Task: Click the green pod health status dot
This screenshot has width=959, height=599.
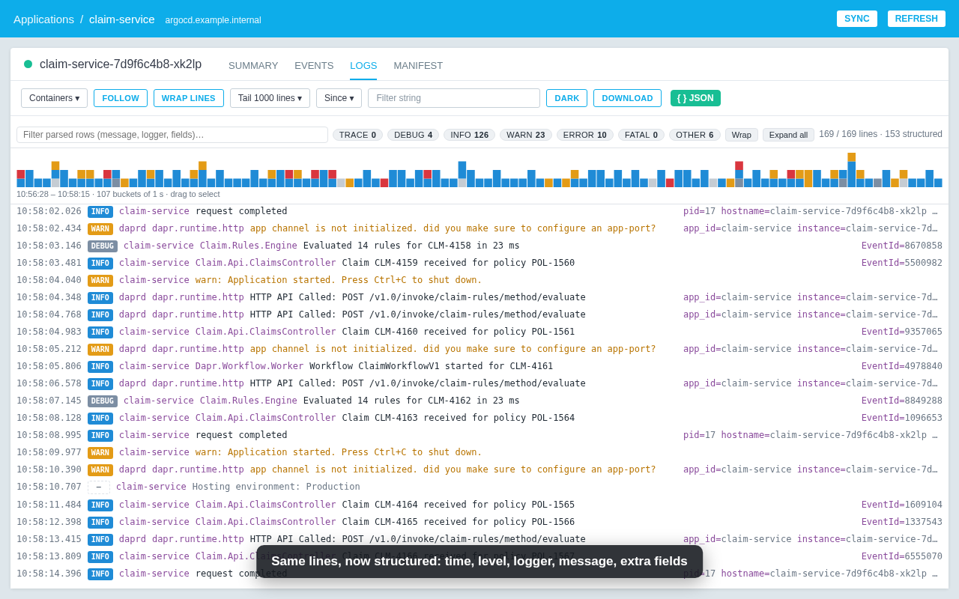Action: 28,64
